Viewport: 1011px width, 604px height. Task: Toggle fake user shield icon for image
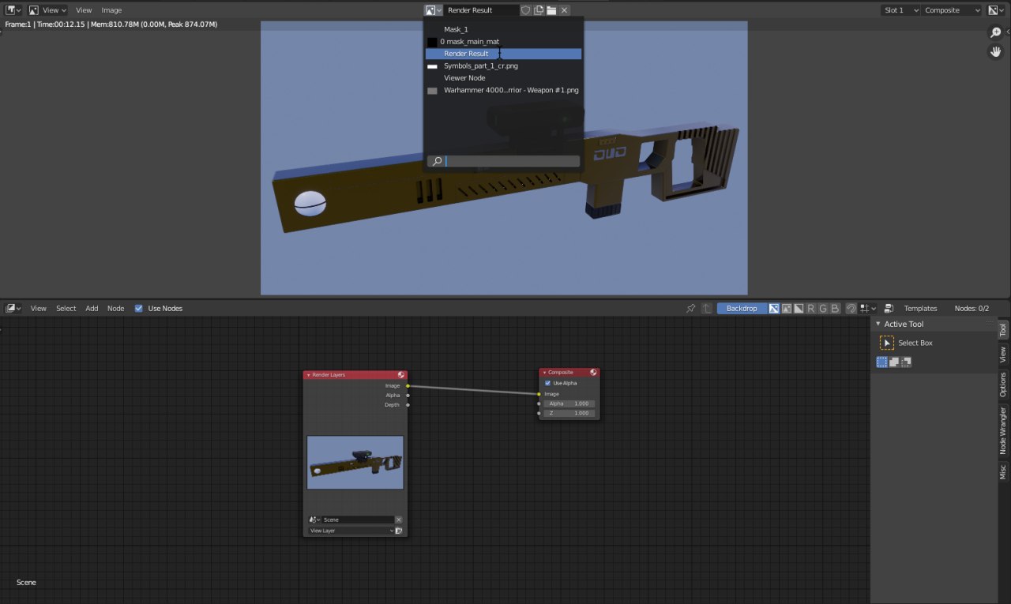coord(526,10)
